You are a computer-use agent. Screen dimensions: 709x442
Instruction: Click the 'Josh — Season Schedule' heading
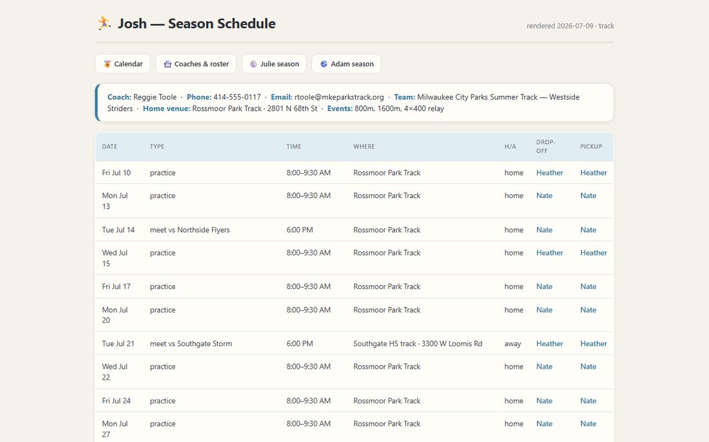tap(197, 23)
